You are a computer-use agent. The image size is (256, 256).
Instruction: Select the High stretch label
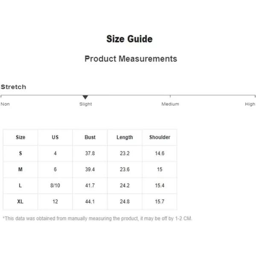(250, 104)
